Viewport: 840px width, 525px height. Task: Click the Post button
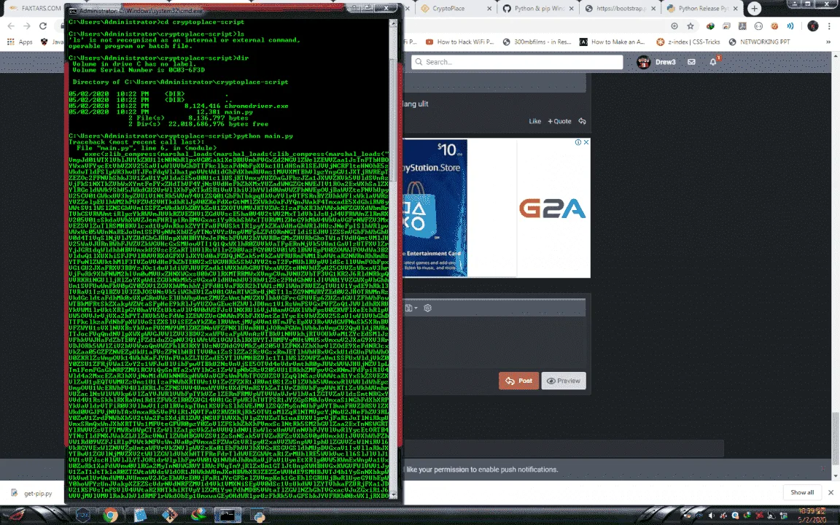coord(518,381)
